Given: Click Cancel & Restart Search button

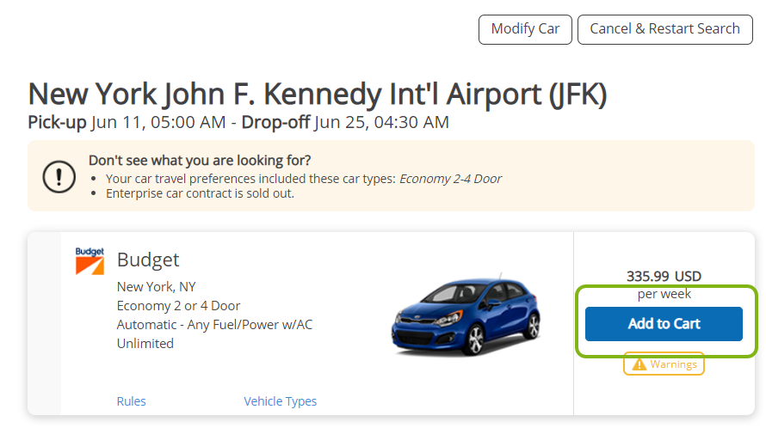Looking at the screenshot, I should [665, 29].
